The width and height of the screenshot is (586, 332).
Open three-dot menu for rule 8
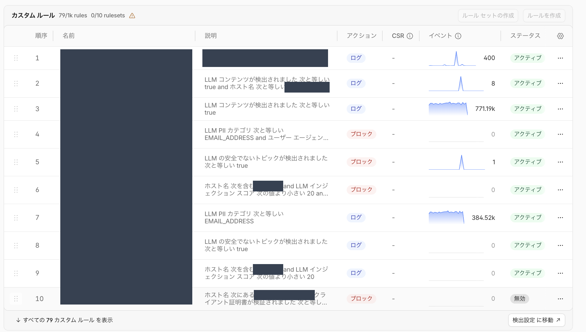point(560,245)
